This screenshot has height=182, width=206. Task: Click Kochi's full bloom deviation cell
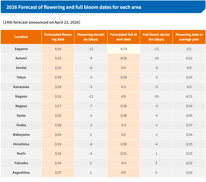[156, 154]
